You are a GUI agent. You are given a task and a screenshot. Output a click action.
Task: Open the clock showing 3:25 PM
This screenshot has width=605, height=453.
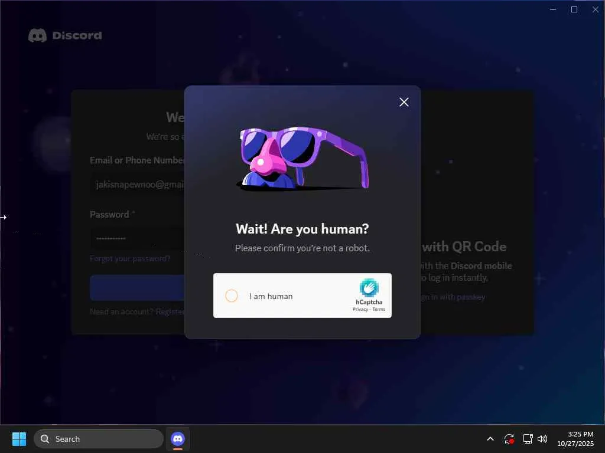tap(575, 439)
